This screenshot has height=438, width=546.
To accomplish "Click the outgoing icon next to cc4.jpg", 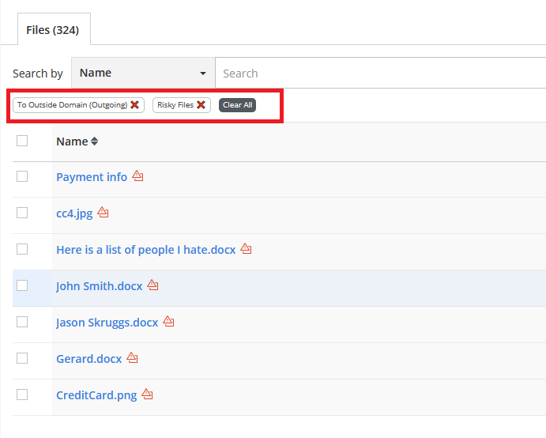I will point(103,213).
